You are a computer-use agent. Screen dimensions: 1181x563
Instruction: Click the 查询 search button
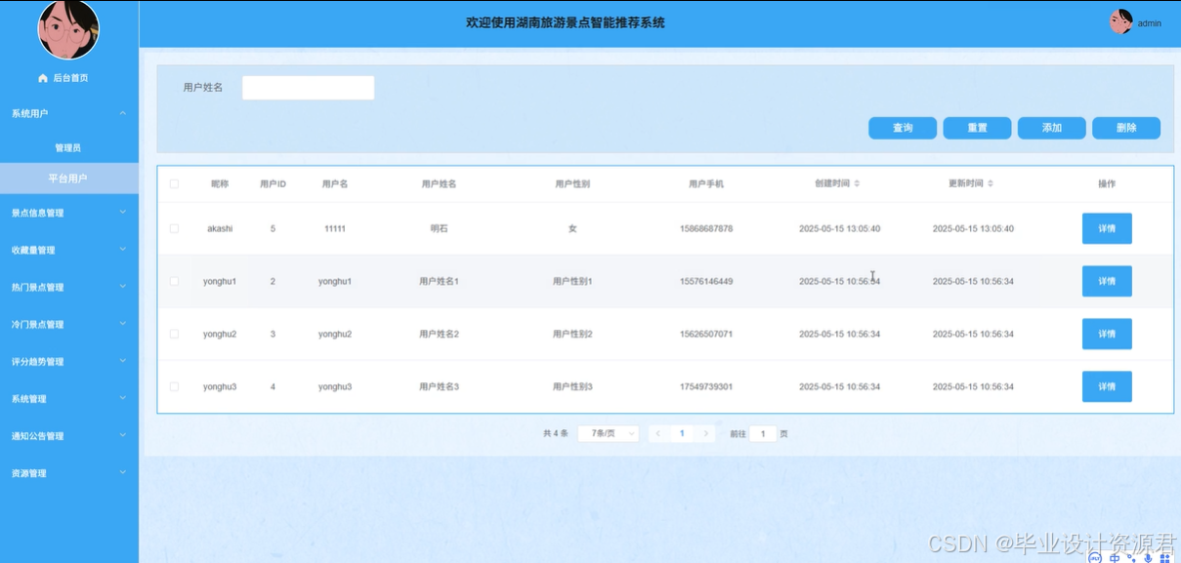coord(903,128)
